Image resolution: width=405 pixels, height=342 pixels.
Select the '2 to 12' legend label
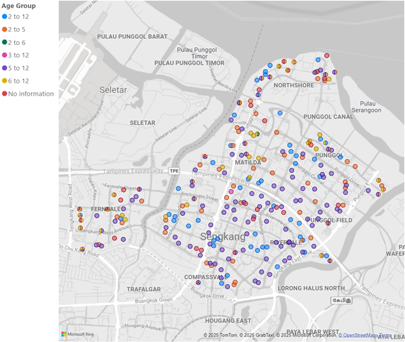pyautogui.click(x=18, y=17)
